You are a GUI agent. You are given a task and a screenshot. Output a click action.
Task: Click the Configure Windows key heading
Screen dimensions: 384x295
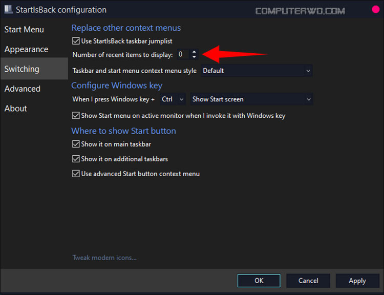pyautogui.click(x=117, y=86)
